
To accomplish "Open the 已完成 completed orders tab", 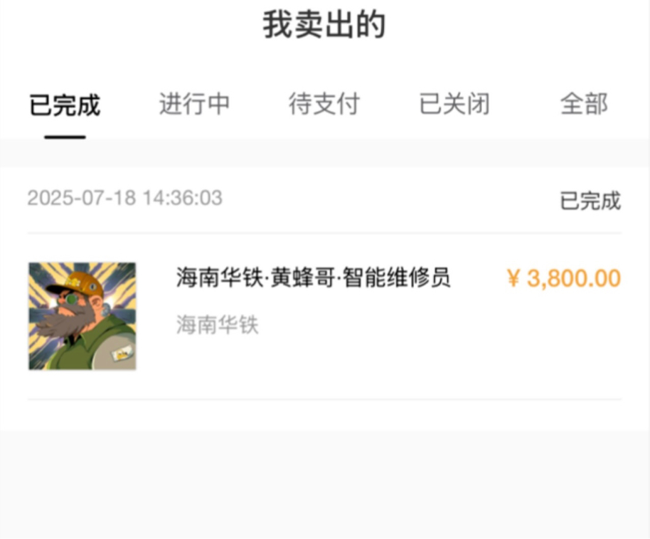I will coord(65,105).
